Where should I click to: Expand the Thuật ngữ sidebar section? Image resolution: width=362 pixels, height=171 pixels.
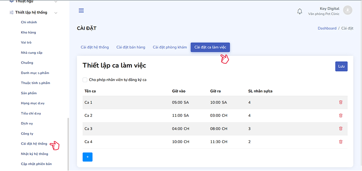56,2
